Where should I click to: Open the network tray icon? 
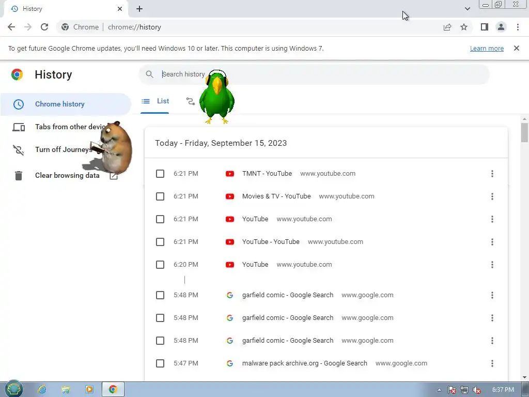tap(464, 390)
